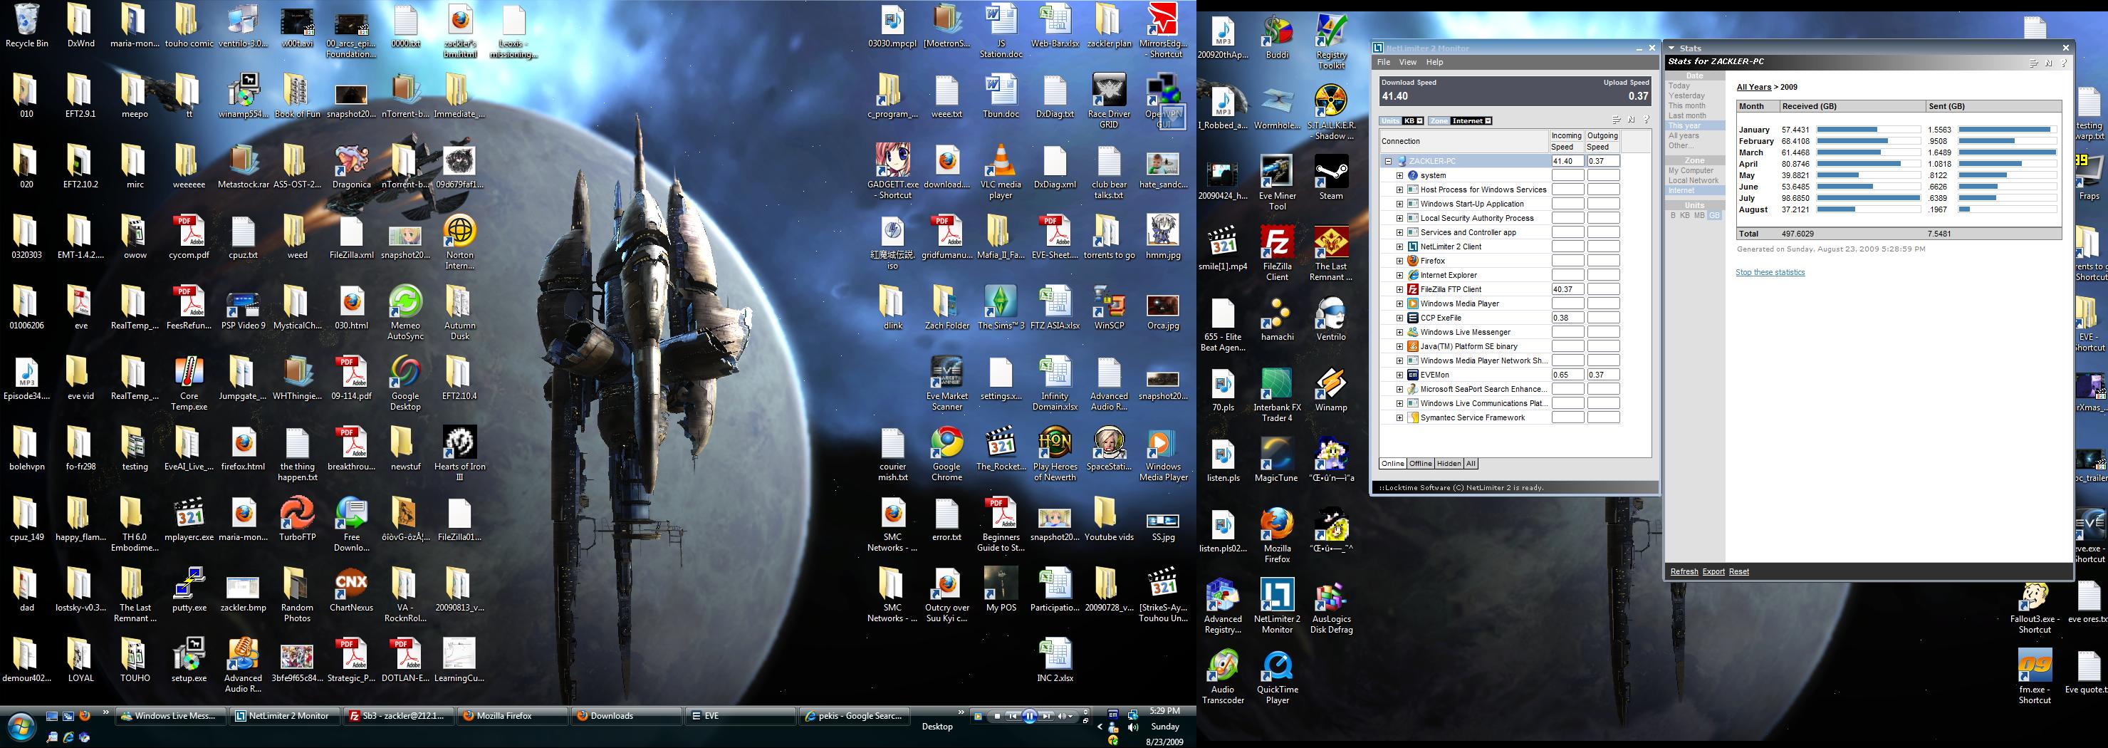Click the speaker volume icon in system tray
The height and width of the screenshot is (748, 2108).
click(1132, 727)
